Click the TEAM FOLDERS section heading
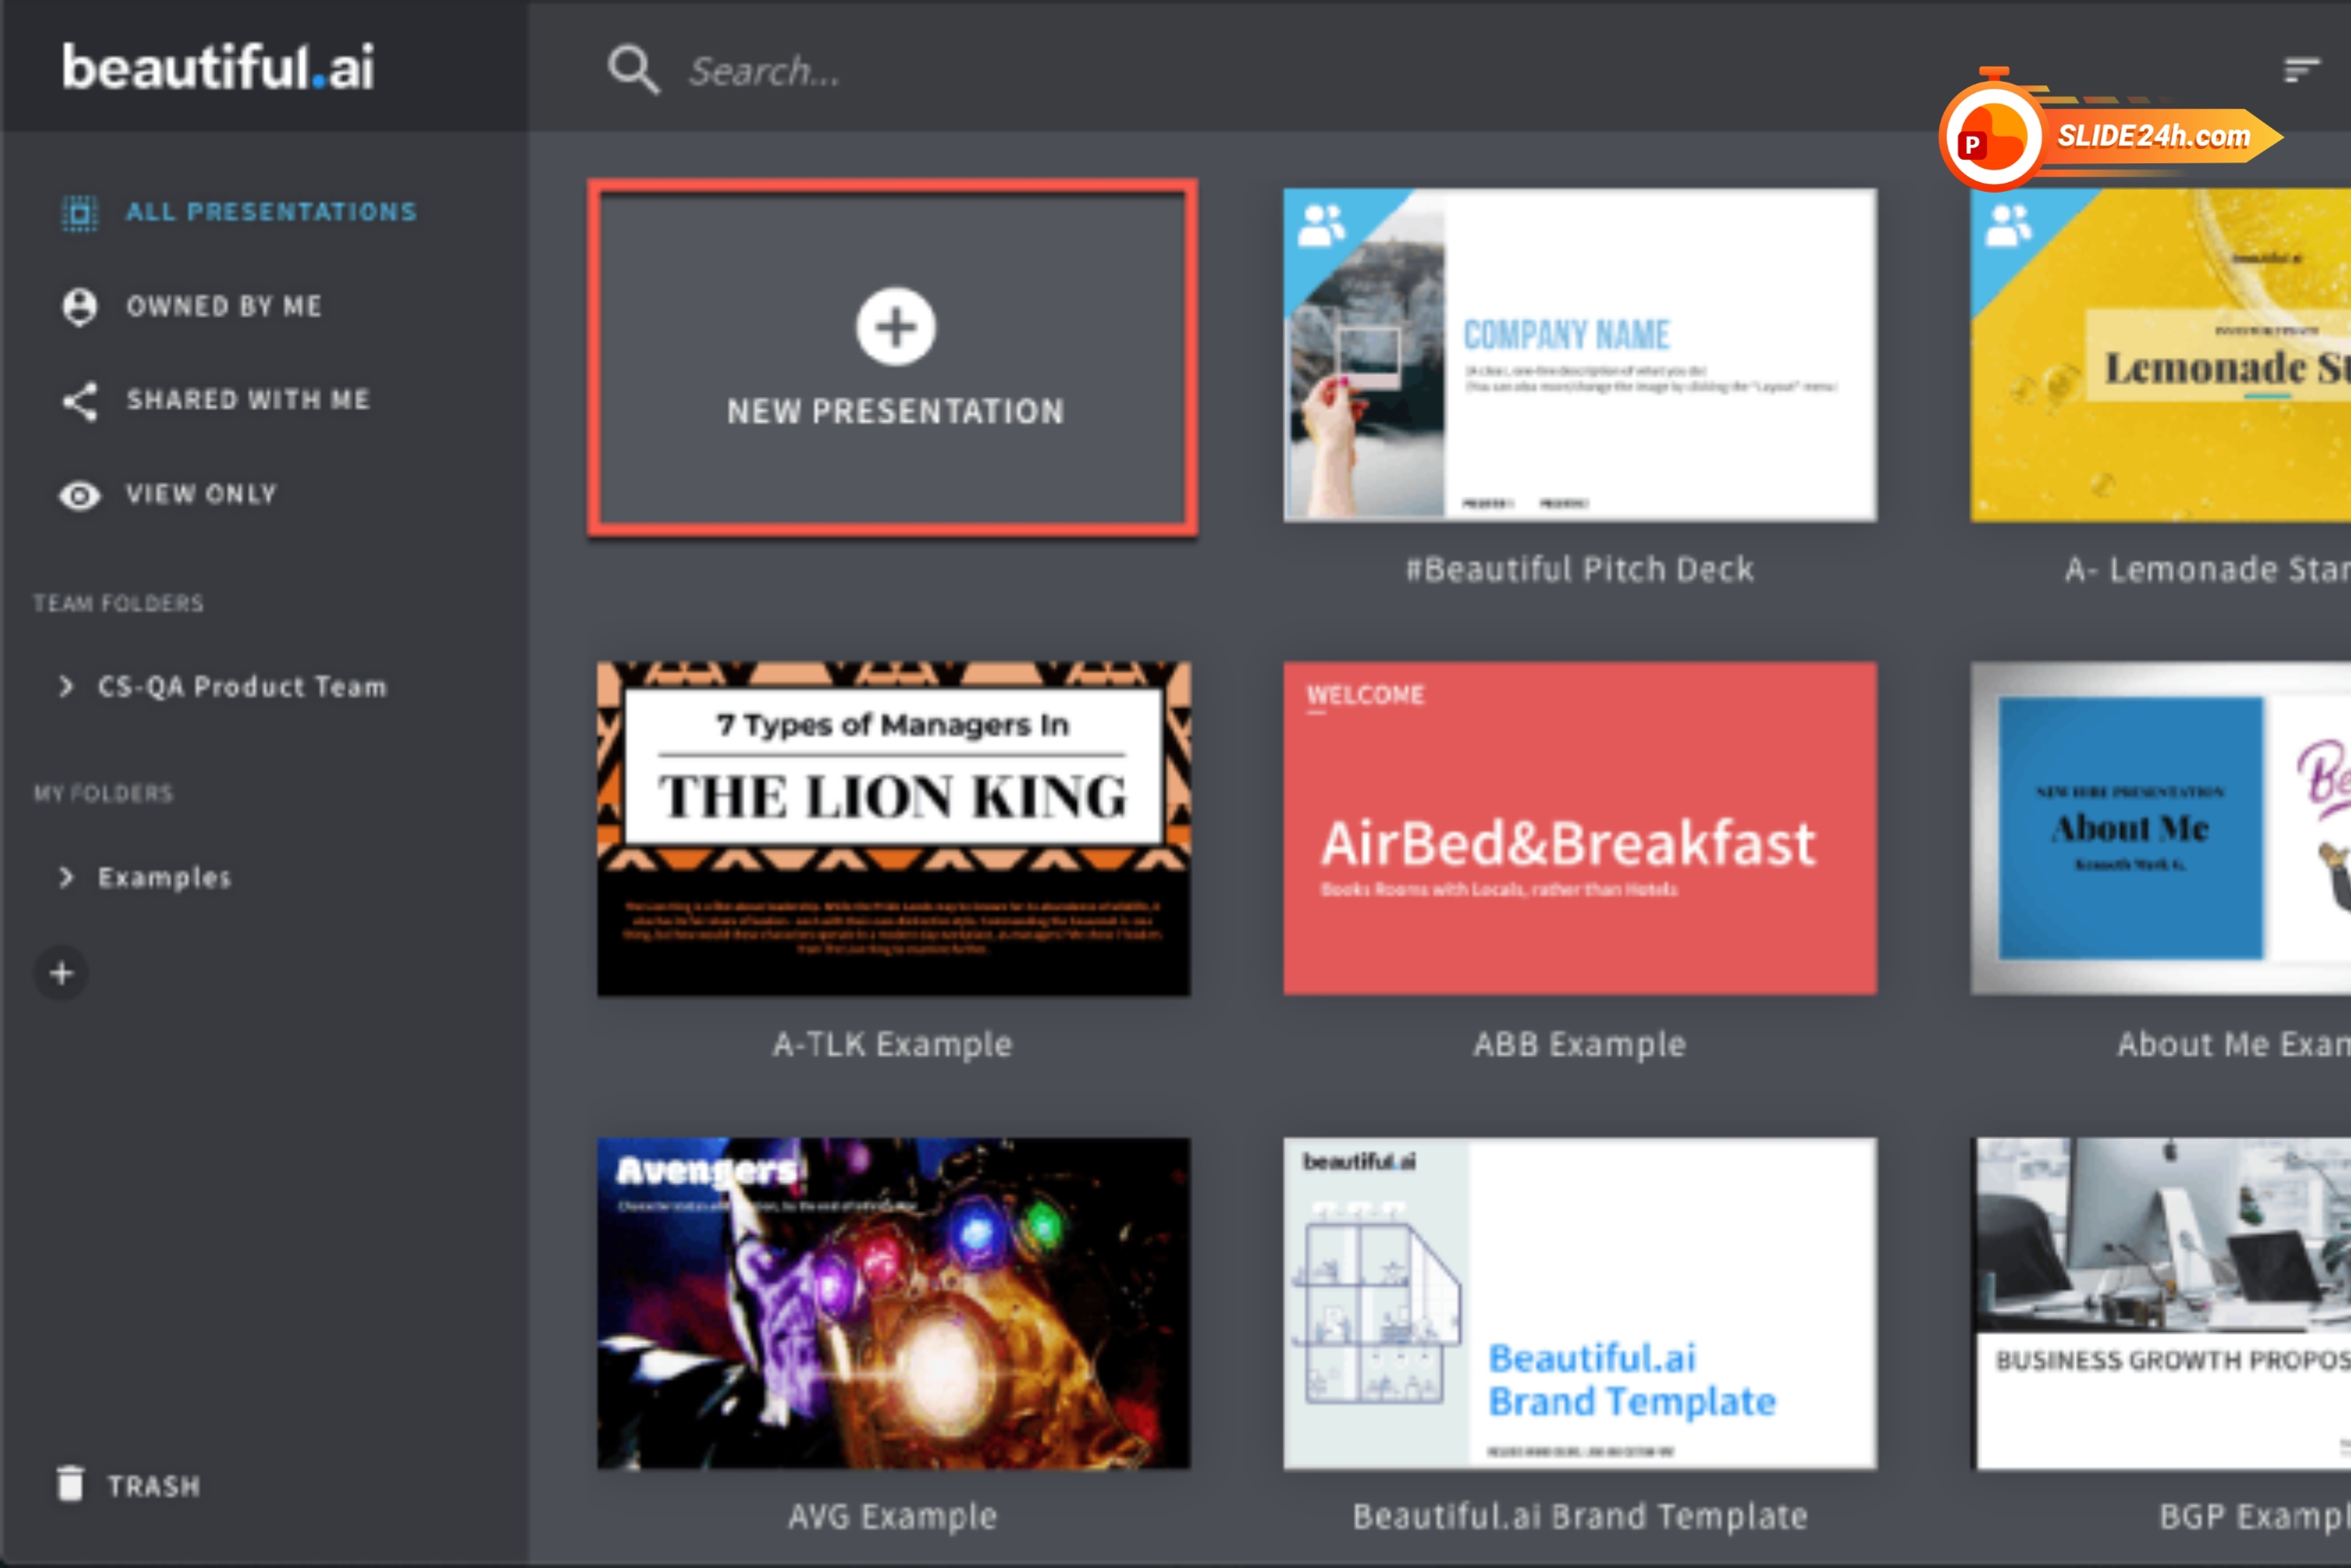 pyautogui.click(x=118, y=603)
